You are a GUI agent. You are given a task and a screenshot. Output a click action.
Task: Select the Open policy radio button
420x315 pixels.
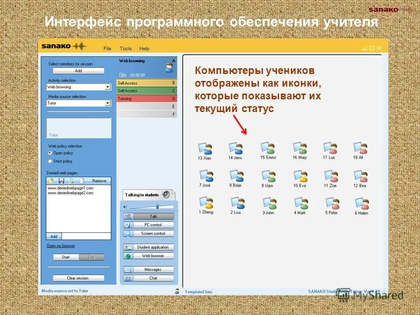50,152
